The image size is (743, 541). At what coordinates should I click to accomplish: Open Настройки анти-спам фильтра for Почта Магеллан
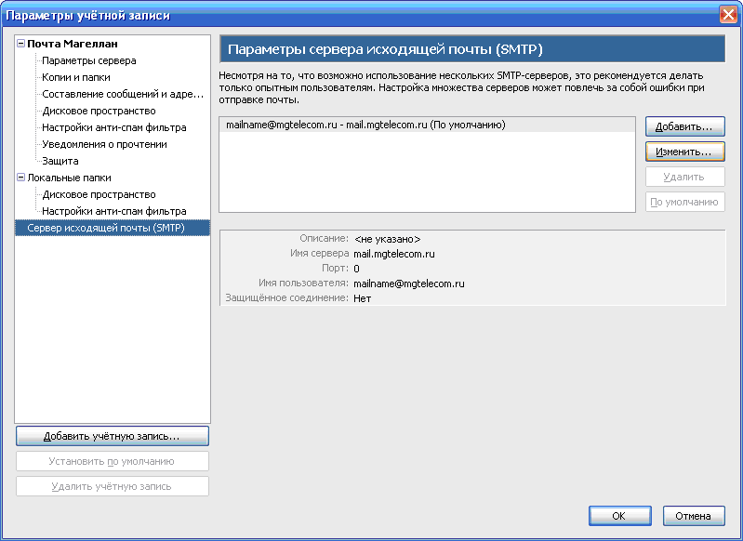click(x=113, y=127)
